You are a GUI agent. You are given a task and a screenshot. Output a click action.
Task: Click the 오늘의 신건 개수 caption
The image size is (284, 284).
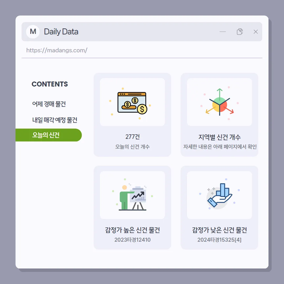click(x=132, y=146)
